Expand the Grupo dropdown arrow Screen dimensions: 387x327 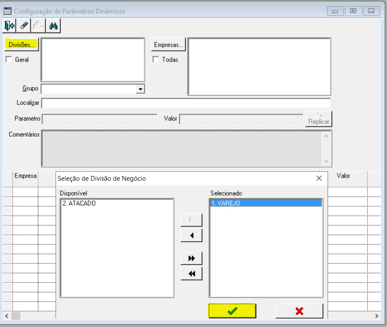pos(140,89)
